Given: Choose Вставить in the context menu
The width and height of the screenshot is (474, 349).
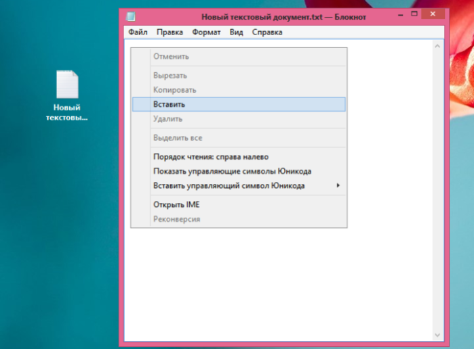Looking at the screenshot, I should point(239,104).
